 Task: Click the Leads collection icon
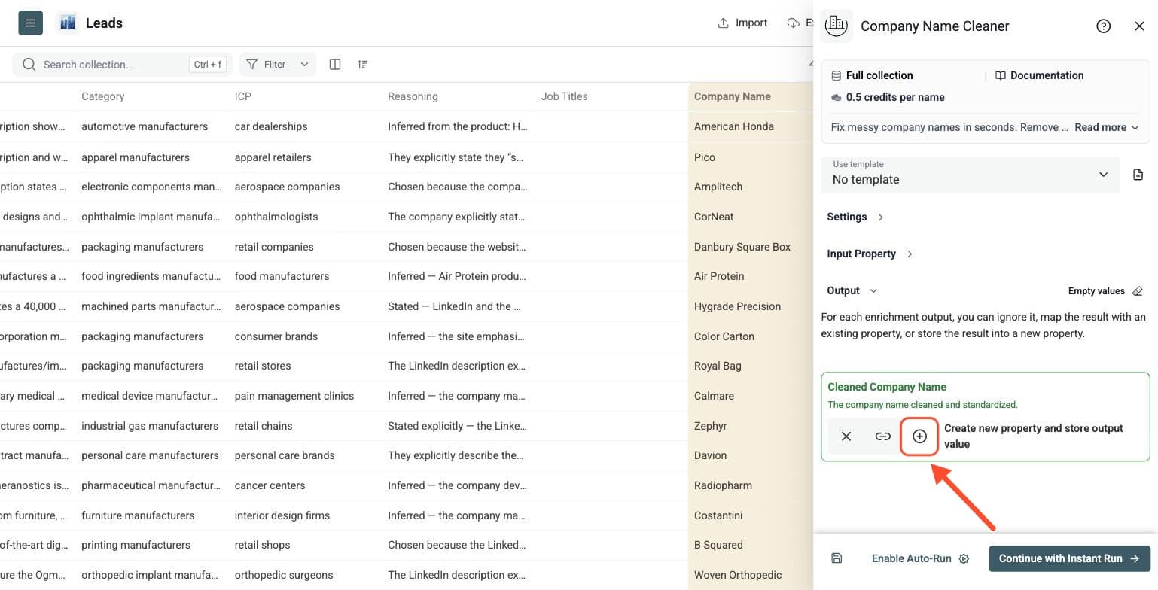tap(67, 23)
